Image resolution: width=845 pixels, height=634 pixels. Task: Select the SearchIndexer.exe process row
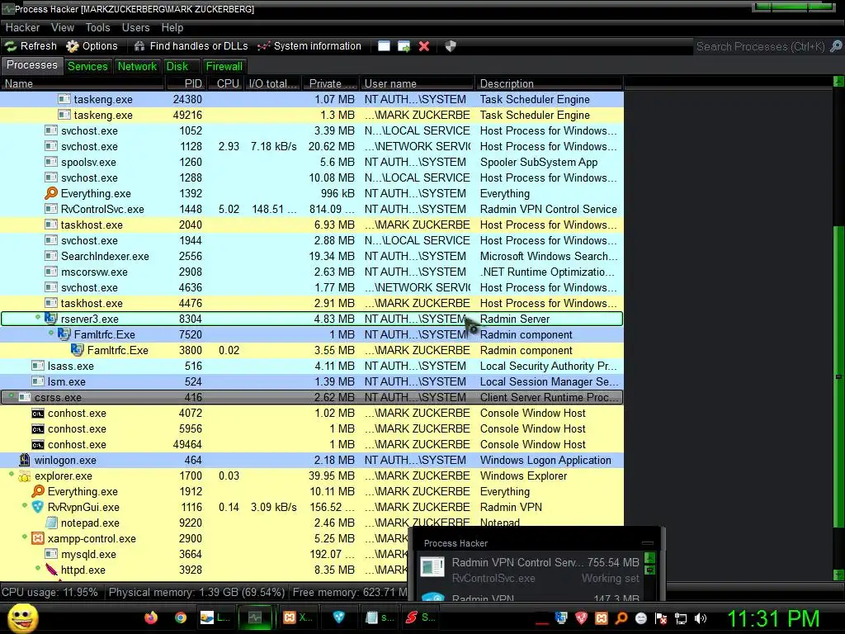312,256
